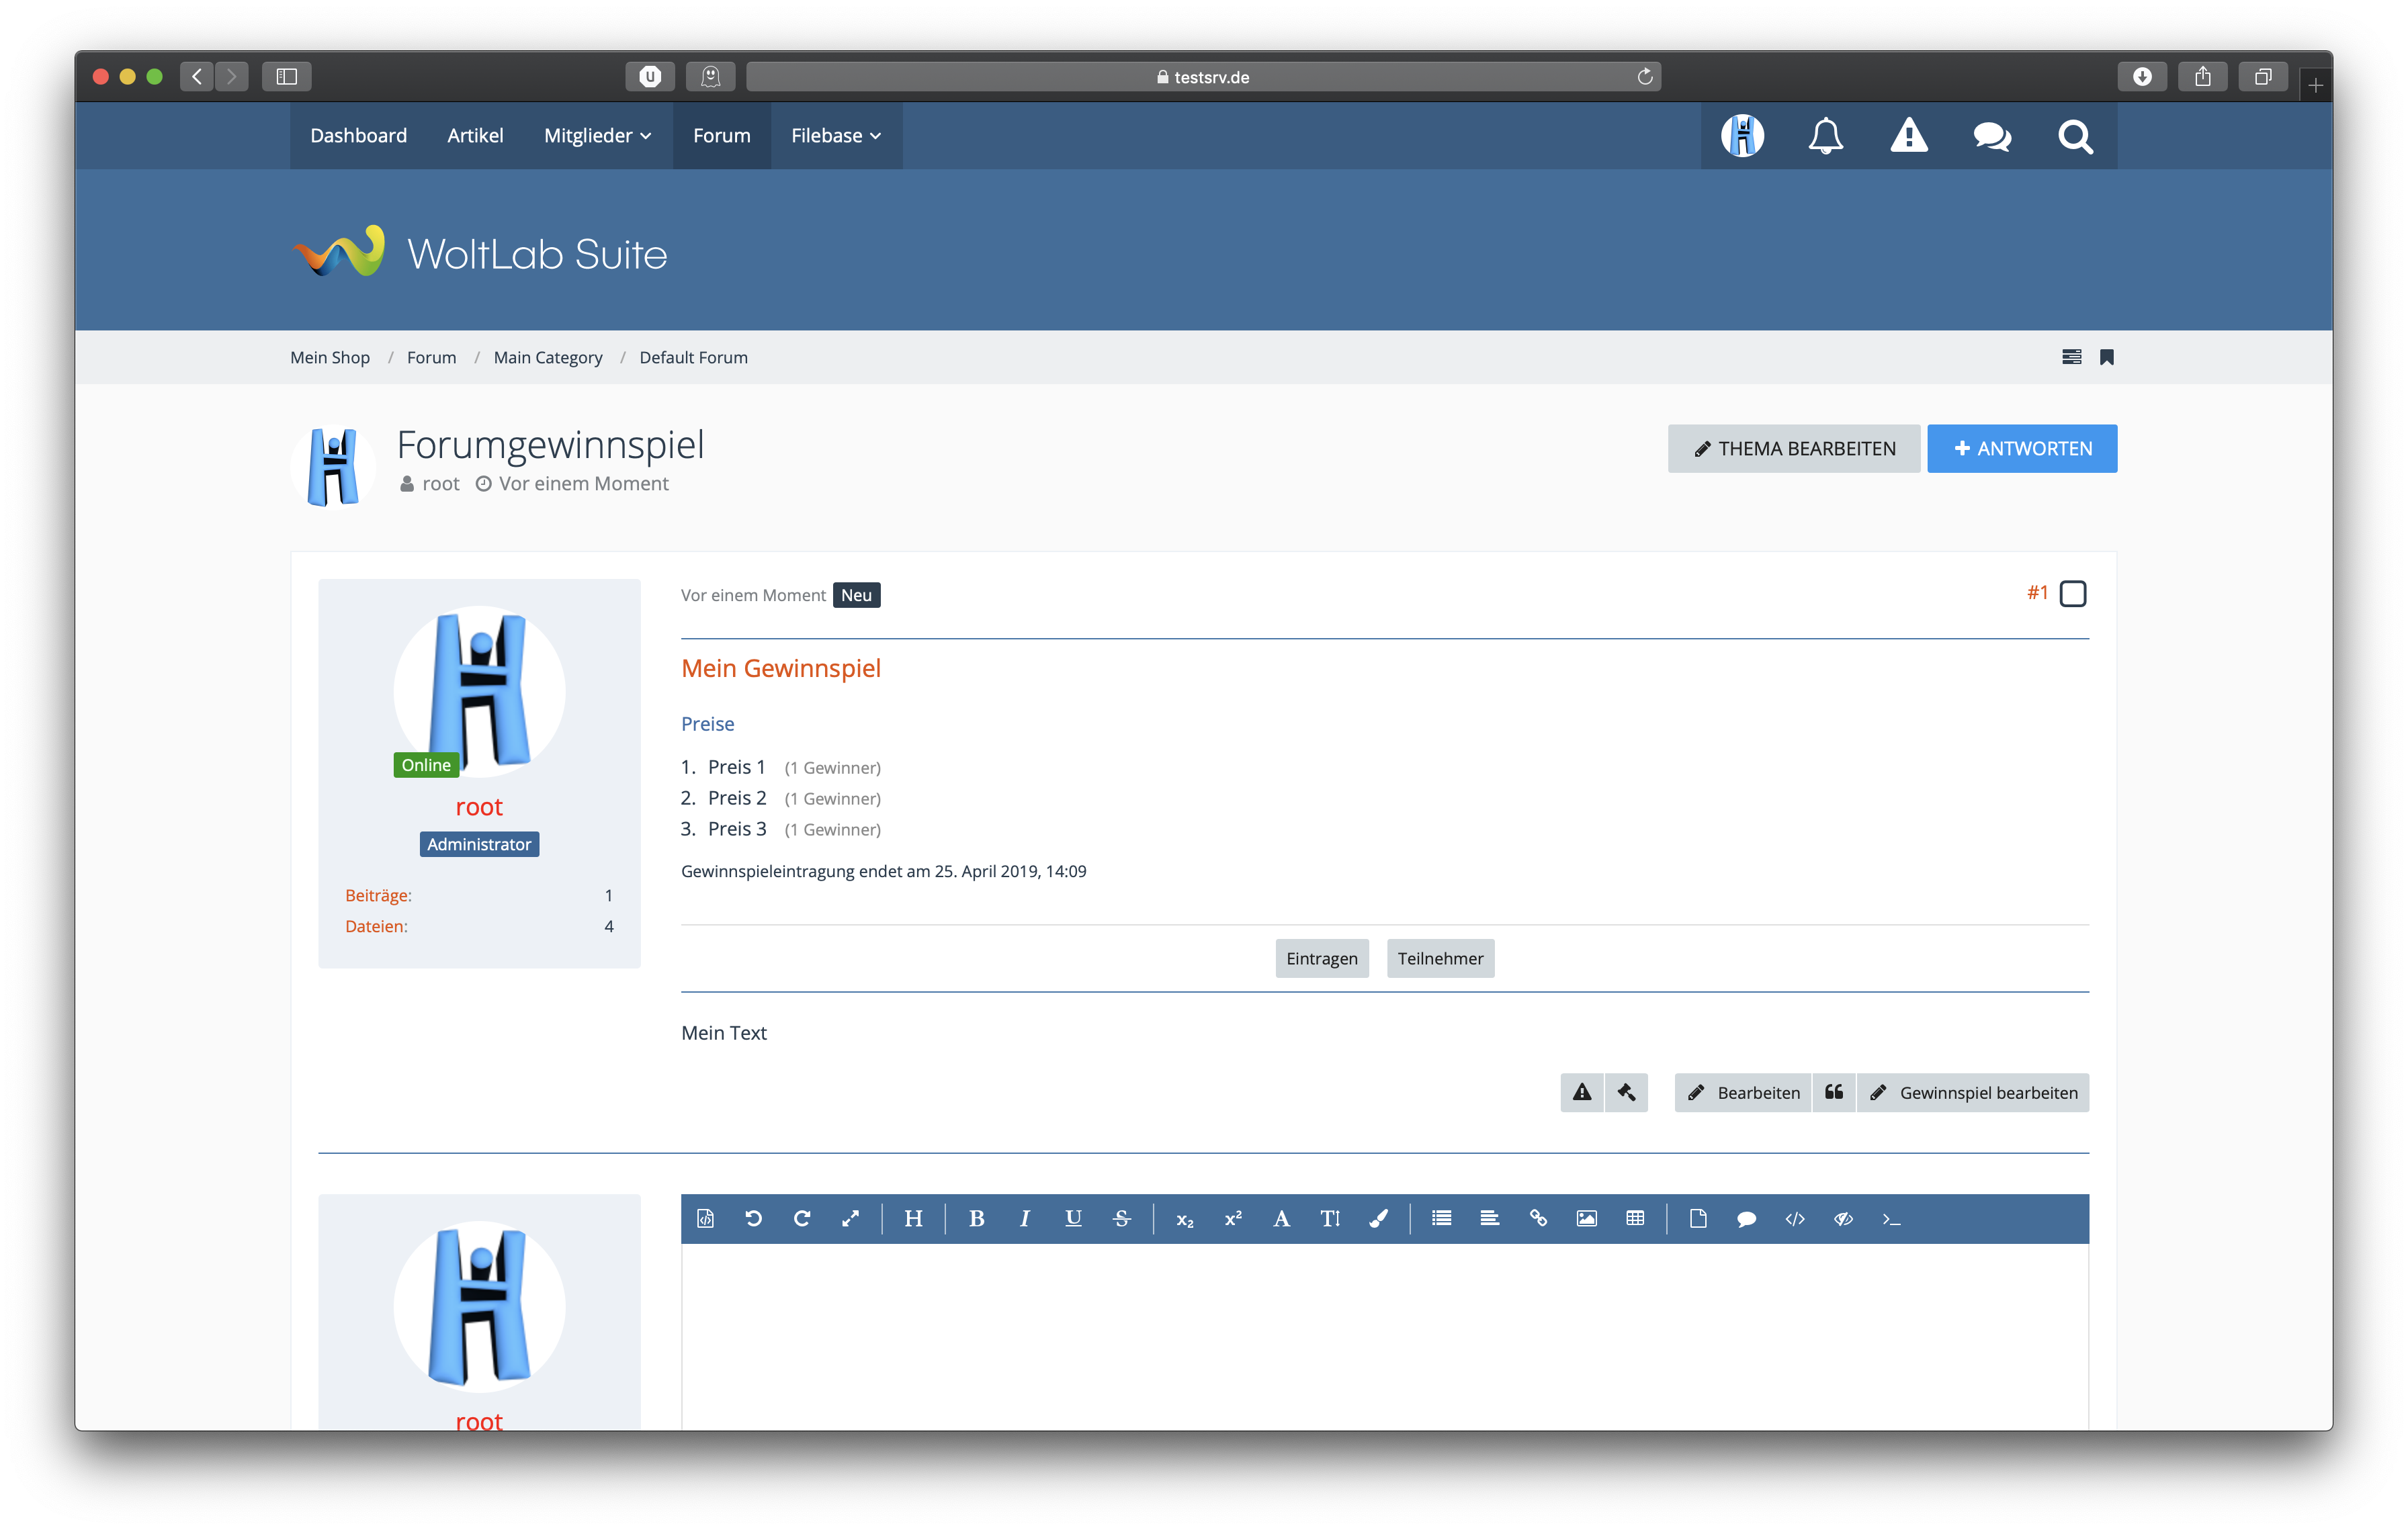Image resolution: width=2408 pixels, height=1530 pixels.
Task: Toggle bold formatting in editor toolbar
Action: (976, 1218)
